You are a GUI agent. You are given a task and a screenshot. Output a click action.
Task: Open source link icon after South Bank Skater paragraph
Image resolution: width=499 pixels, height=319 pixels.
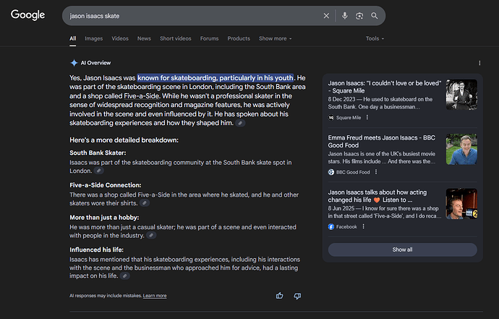coord(98,171)
